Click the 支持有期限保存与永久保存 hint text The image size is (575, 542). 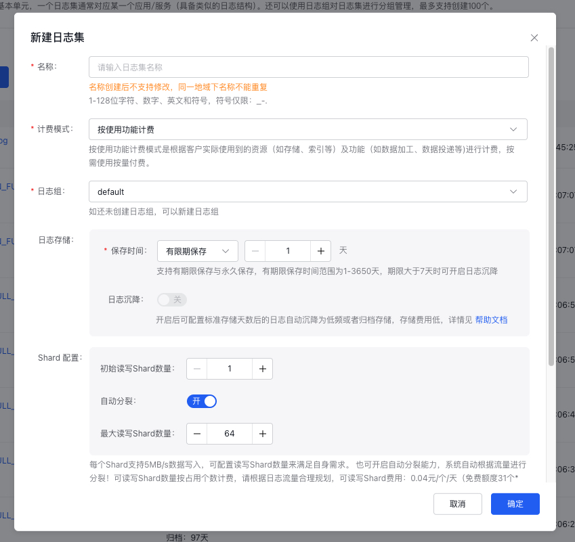pyautogui.click(x=327, y=271)
